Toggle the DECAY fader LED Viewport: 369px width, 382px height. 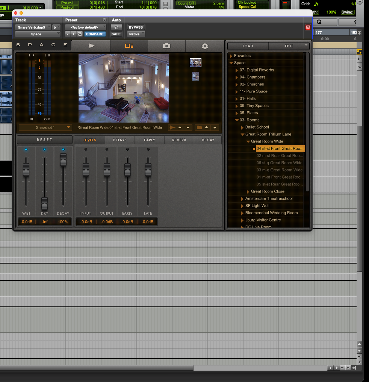click(63, 149)
